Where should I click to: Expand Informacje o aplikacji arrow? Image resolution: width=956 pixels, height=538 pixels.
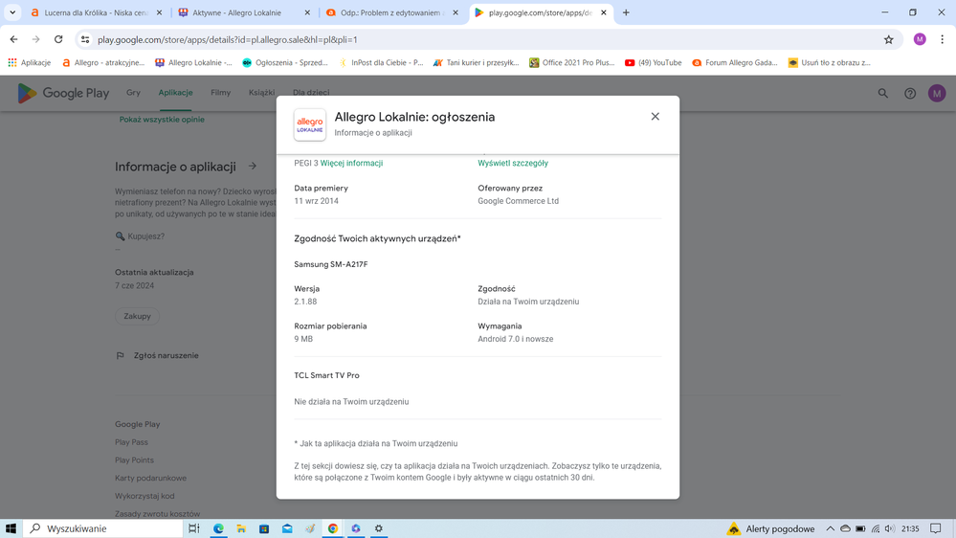(x=253, y=167)
